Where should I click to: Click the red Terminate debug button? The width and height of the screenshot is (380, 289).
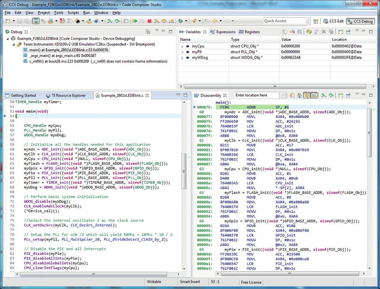click(x=149, y=21)
